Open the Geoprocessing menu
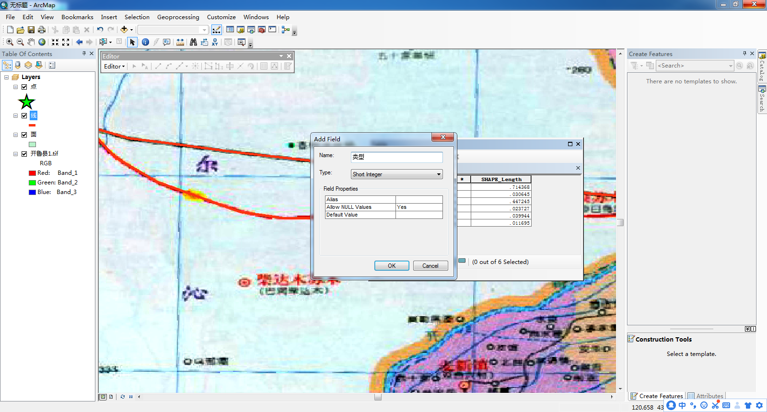The height and width of the screenshot is (412, 767). (x=178, y=17)
